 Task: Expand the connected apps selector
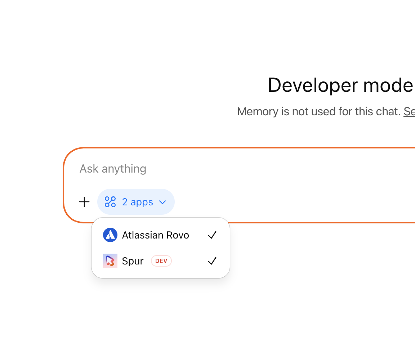[136, 202]
